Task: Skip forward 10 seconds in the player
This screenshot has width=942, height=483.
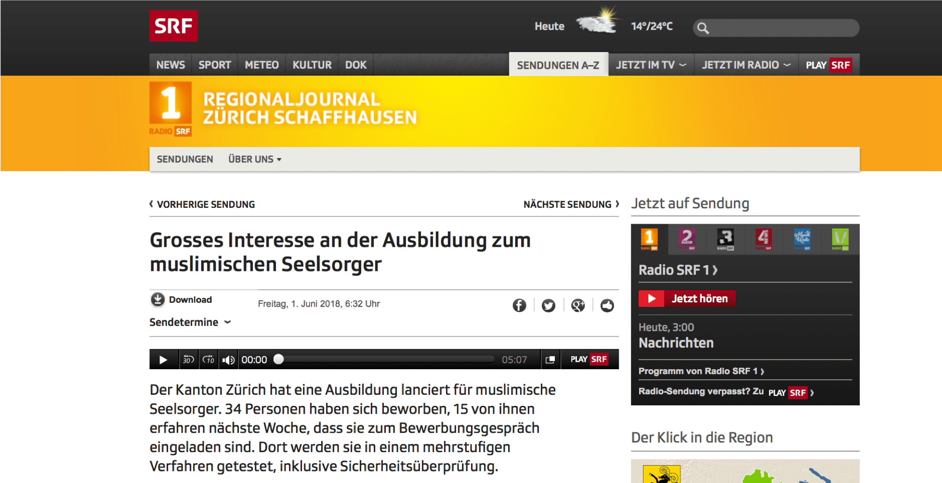Action: pyautogui.click(x=209, y=360)
